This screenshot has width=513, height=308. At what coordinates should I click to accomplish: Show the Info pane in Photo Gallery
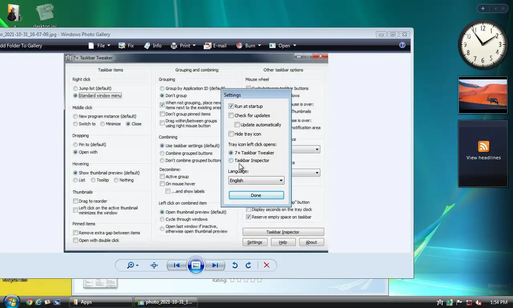[152, 46]
